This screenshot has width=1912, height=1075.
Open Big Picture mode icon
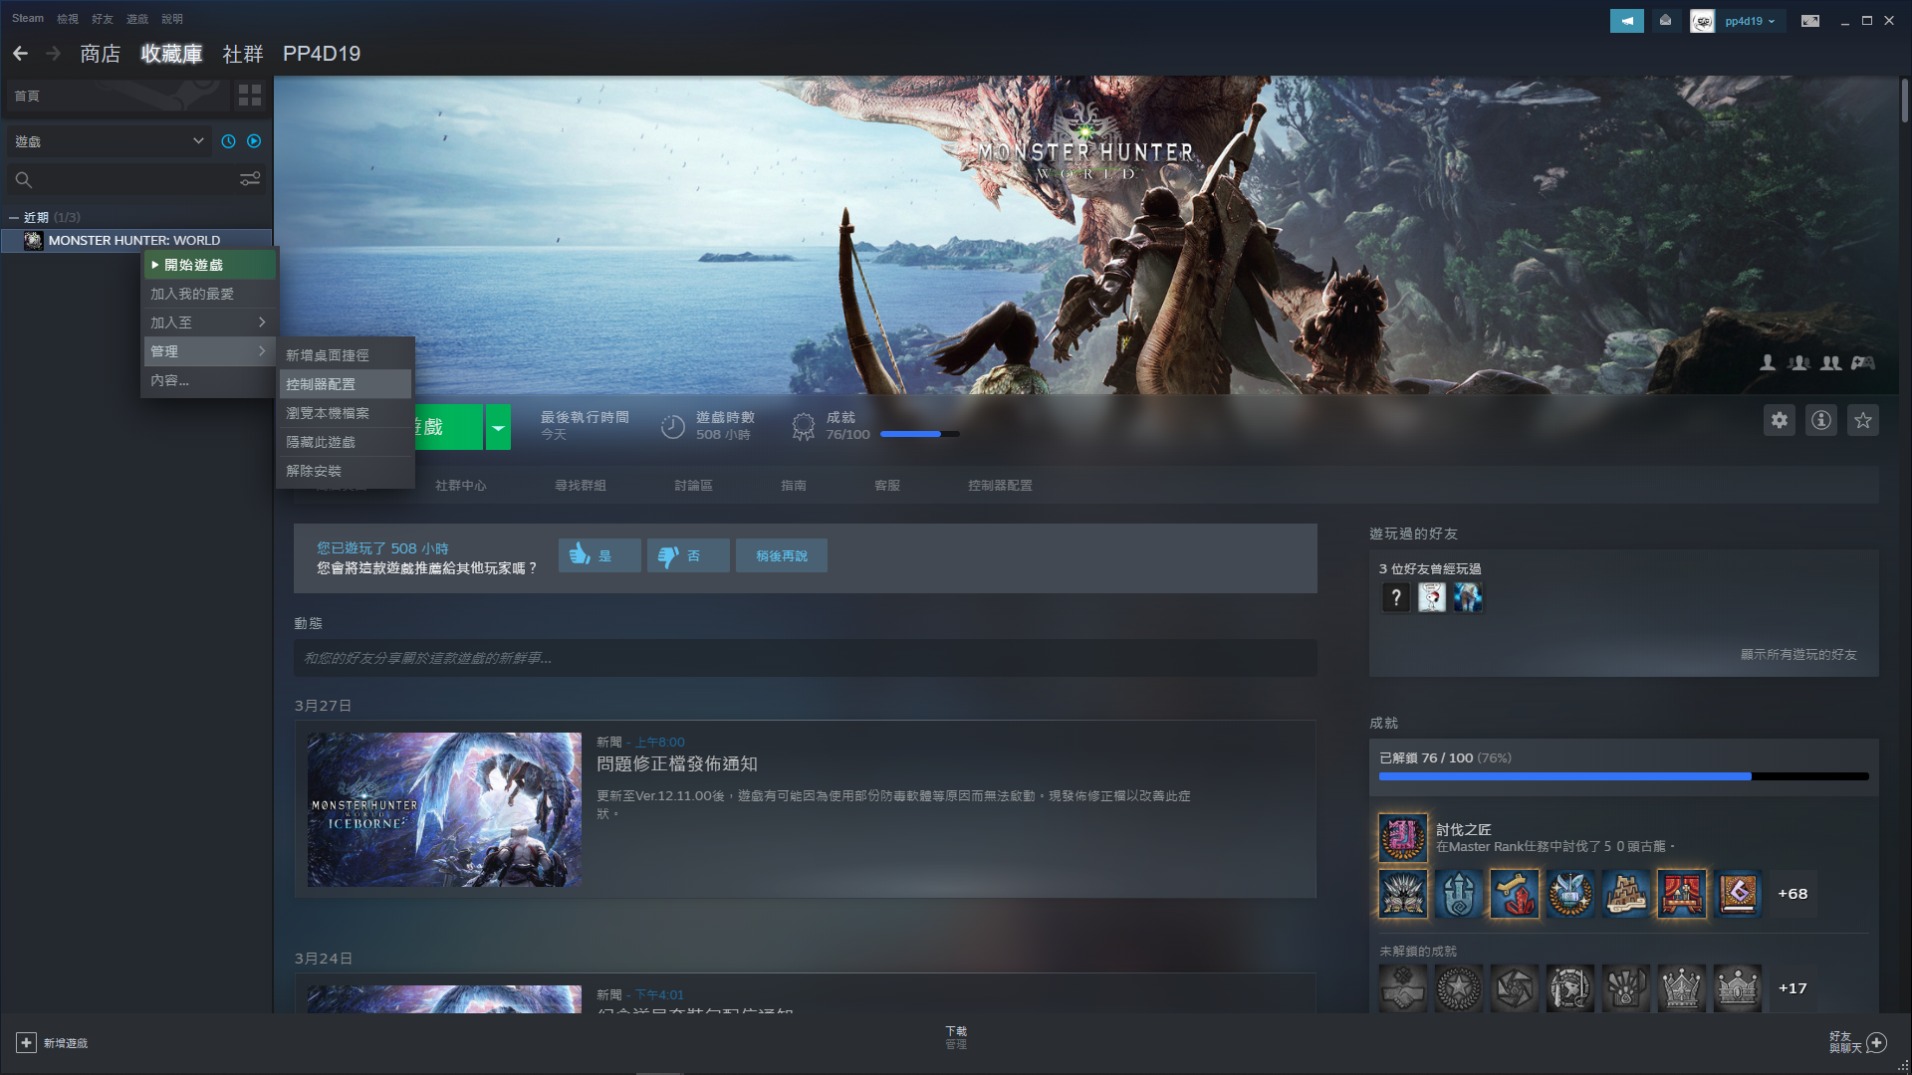(1810, 21)
